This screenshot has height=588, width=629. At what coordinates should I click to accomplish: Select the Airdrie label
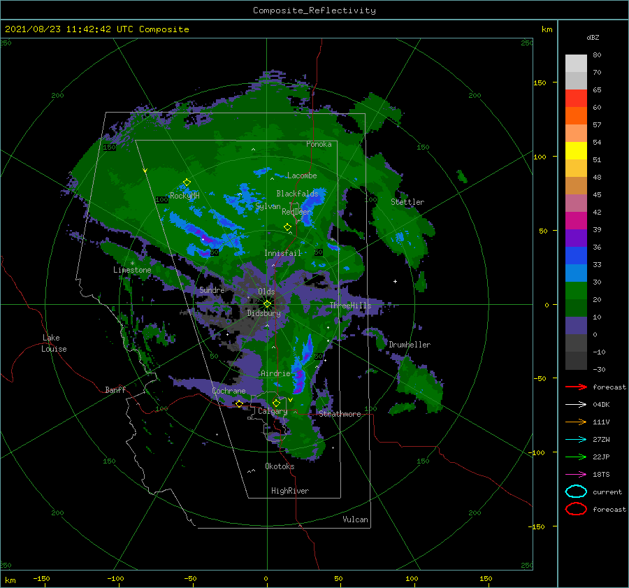pos(275,373)
